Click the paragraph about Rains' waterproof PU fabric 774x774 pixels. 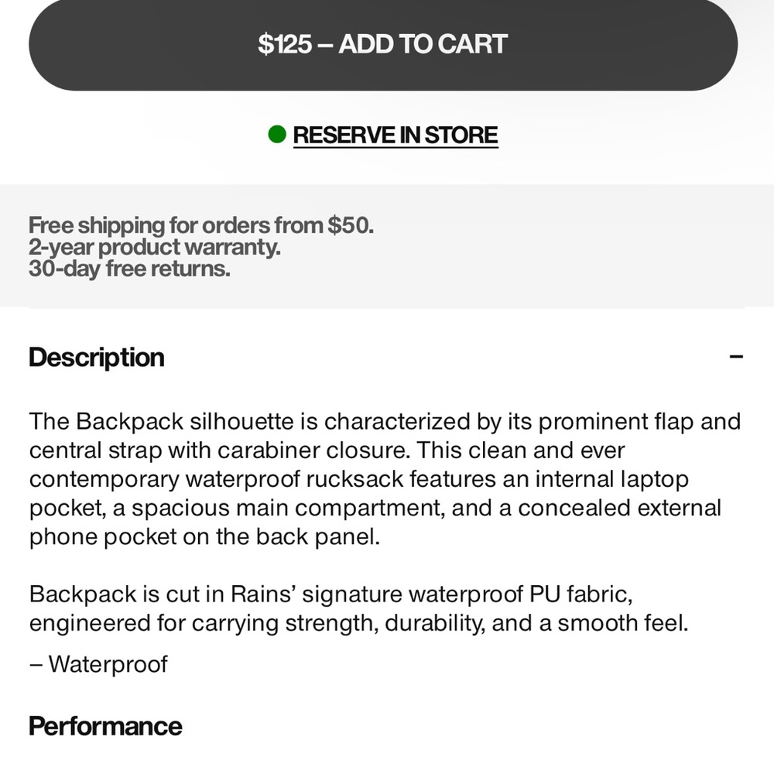359,608
